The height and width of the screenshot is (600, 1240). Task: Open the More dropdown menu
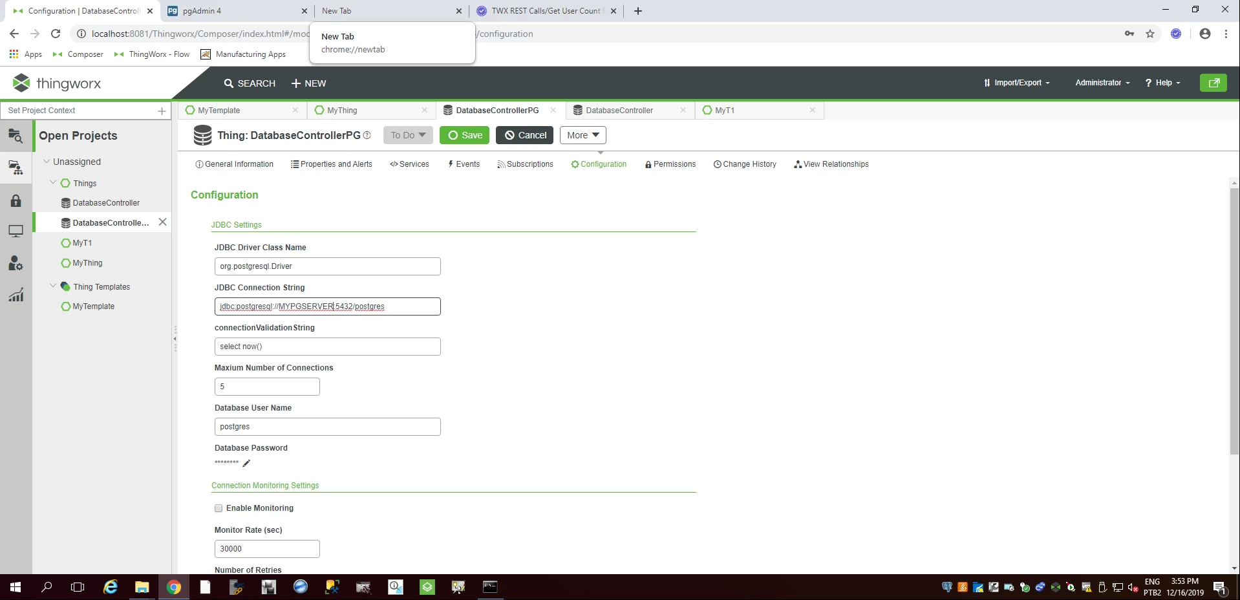click(583, 135)
